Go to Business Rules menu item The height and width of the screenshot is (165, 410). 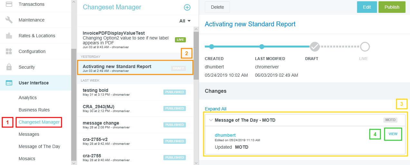point(34,110)
